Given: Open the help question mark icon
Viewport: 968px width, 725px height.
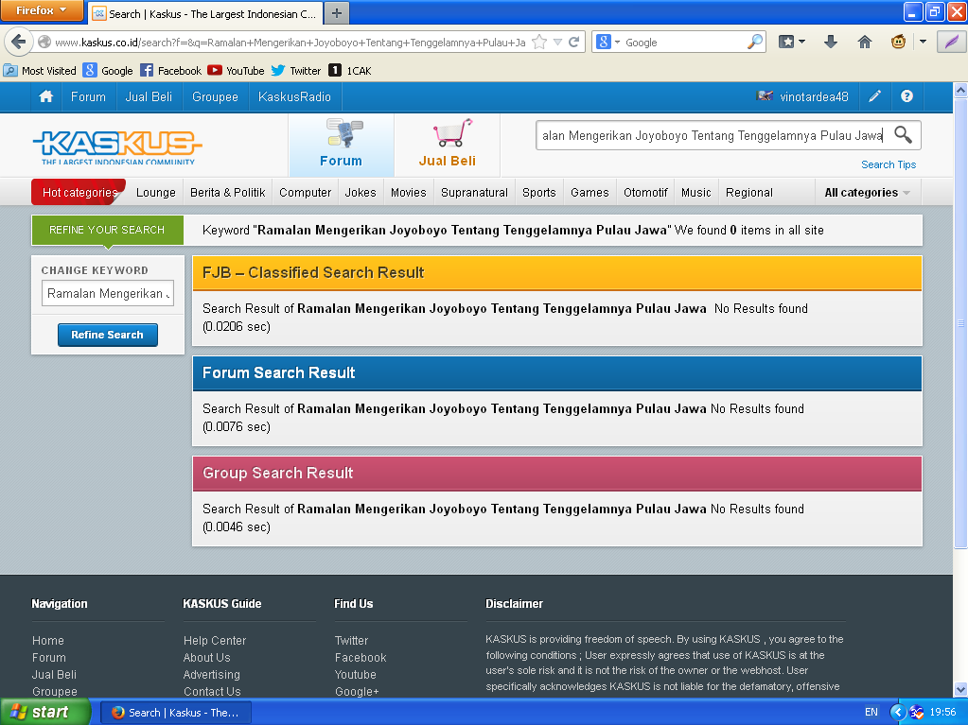Looking at the screenshot, I should 906,96.
